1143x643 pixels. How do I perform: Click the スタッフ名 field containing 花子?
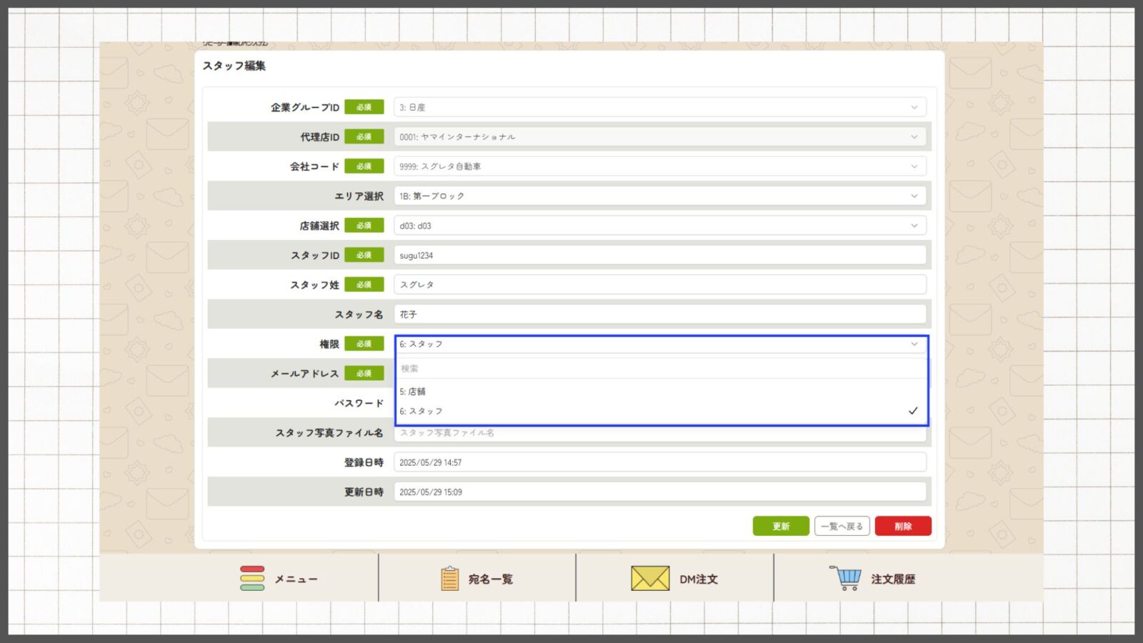tap(659, 314)
